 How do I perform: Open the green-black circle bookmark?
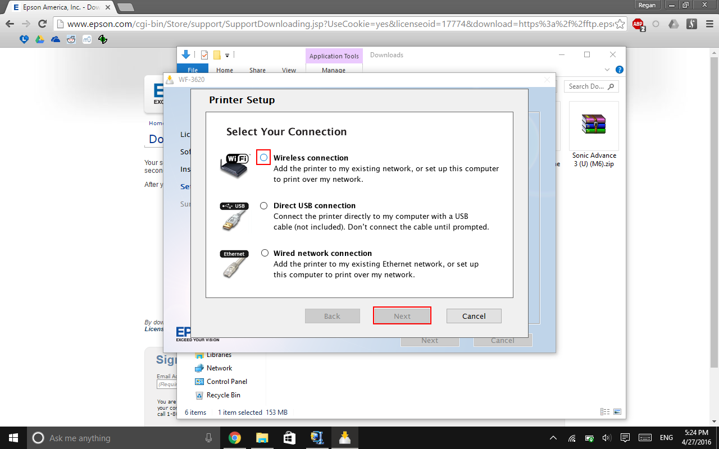point(102,39)
